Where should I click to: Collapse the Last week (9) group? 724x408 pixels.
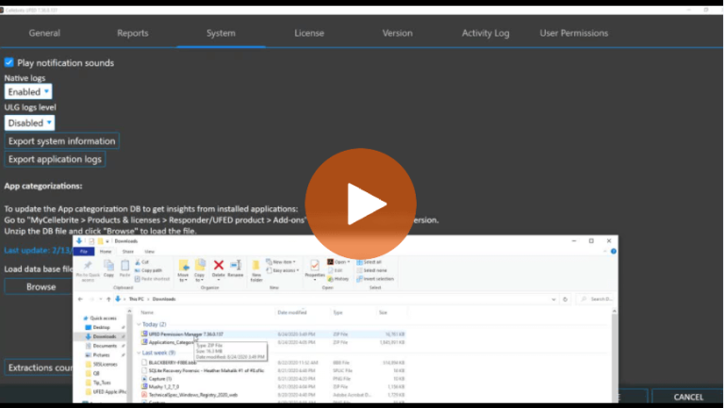[139, 352]
